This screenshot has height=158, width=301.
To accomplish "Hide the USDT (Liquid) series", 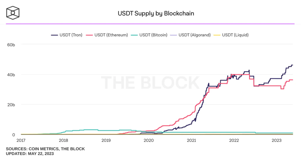I will tap(231, 35).
